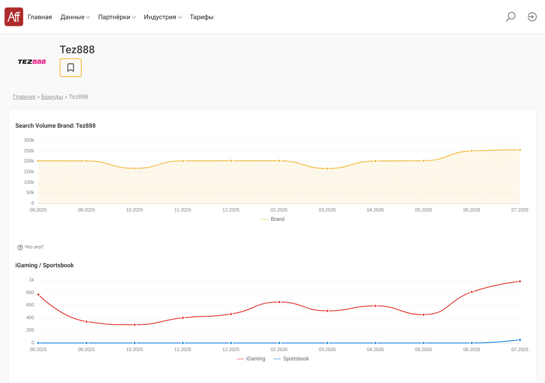545x383 pixels.
Task: Click the '300k' axis label on Brand chart
Action: [29, 140]
